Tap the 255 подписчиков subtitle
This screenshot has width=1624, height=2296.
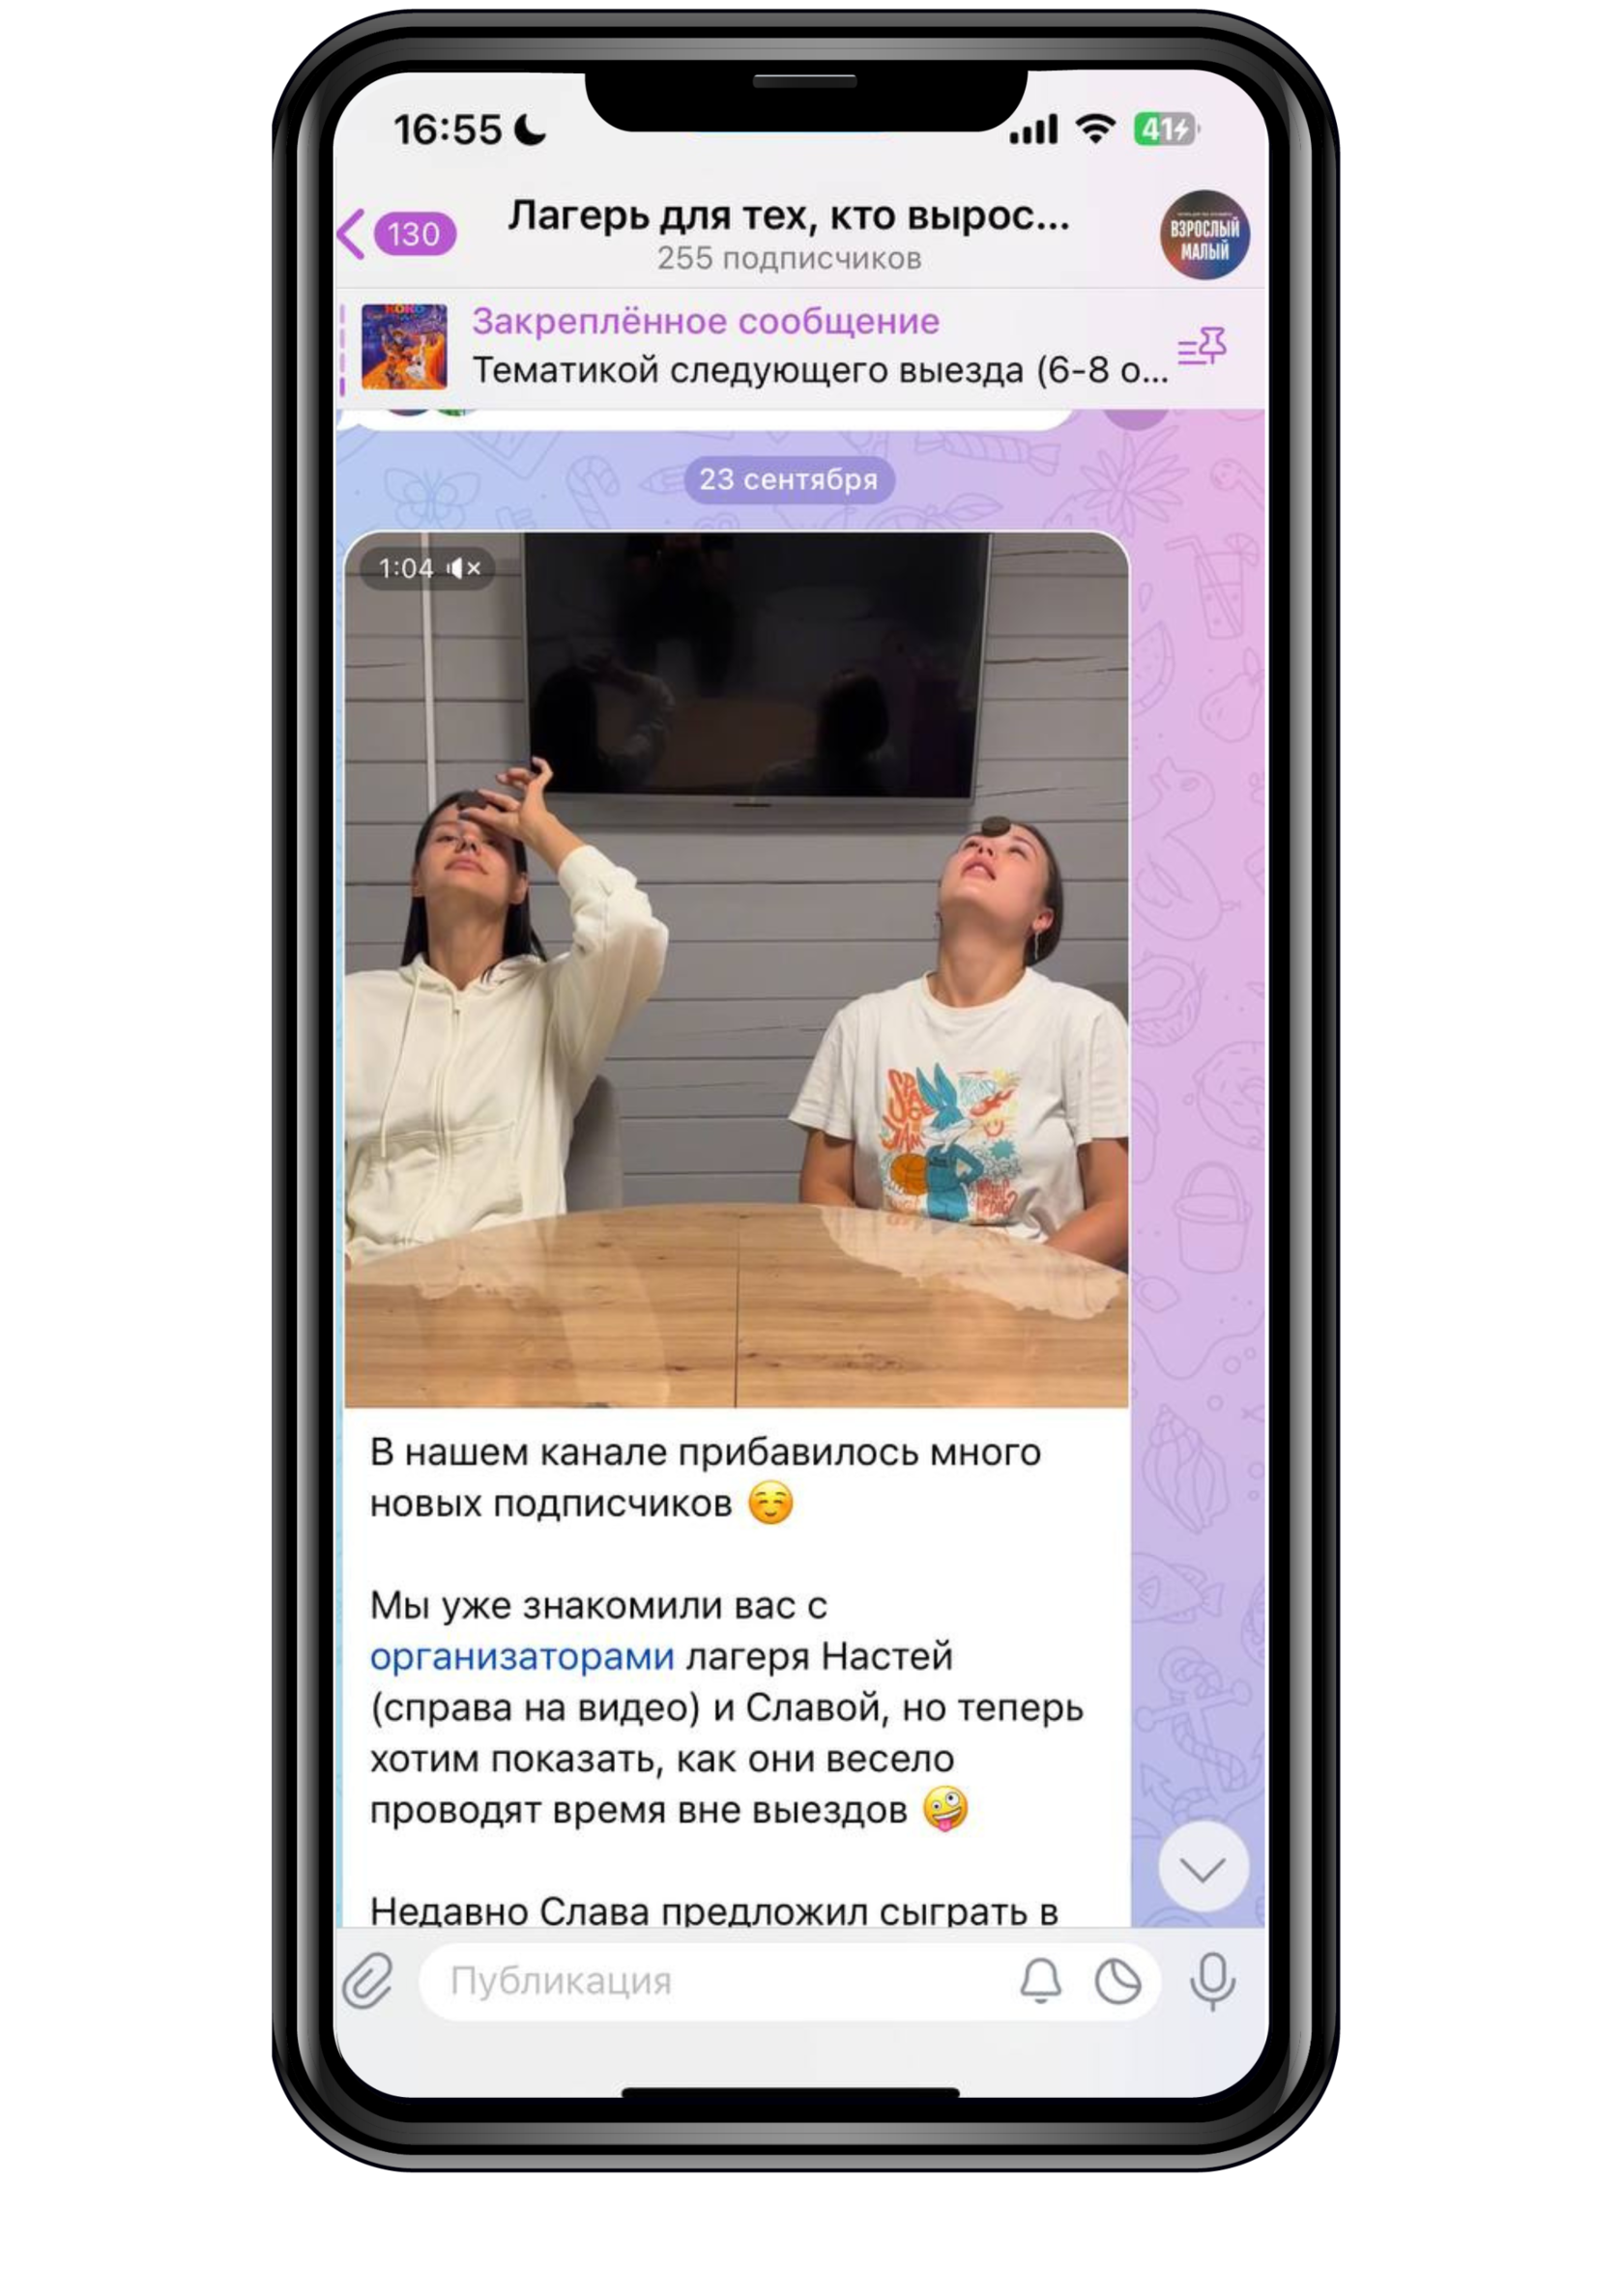click(x=789, y=258)
